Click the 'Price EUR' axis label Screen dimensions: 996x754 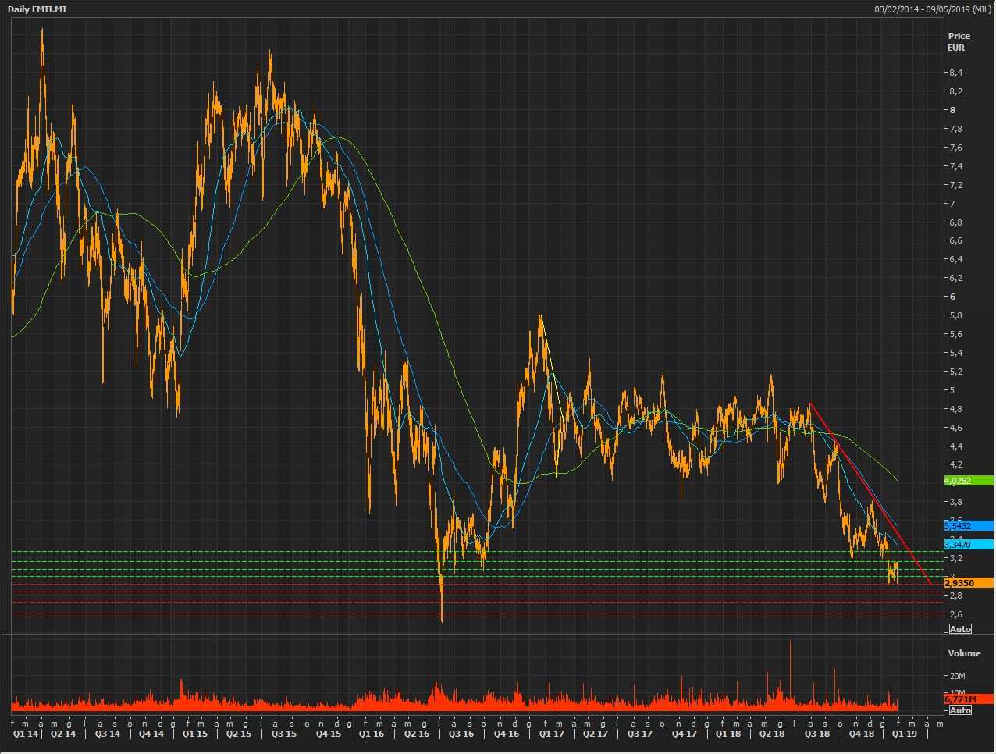[x=959, y=41]
